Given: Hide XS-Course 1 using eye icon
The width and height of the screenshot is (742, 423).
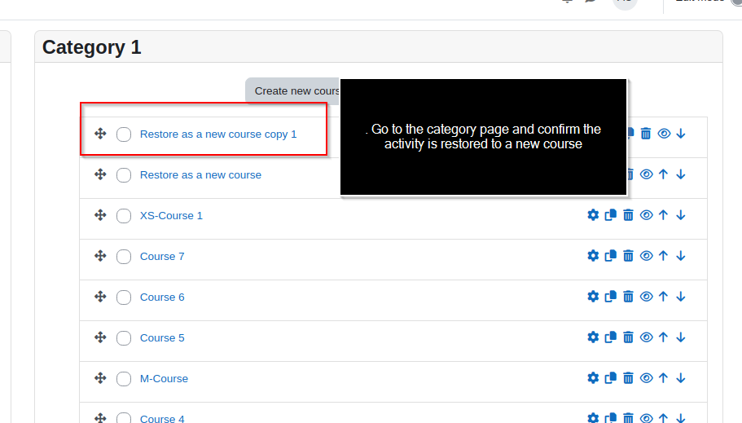Looking at the screenshot, I should click(x=647, y=215).
